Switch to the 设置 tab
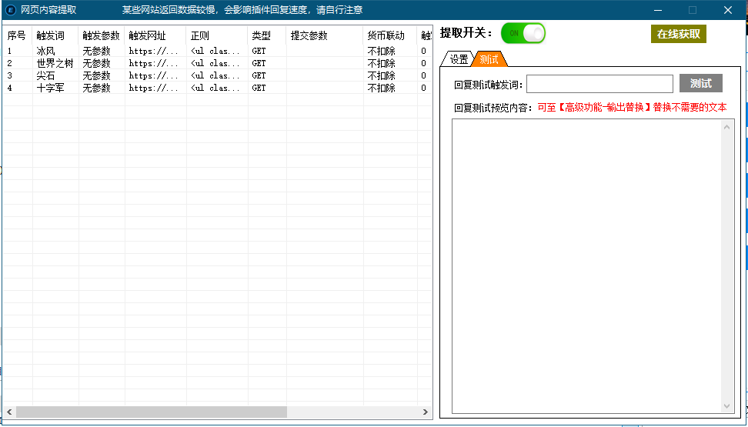The height and width of the screenshot is (427, 748). pos(459,59)
